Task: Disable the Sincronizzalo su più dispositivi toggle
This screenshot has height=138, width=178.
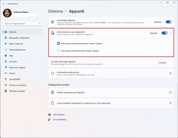Action: (x=164, y=33)
